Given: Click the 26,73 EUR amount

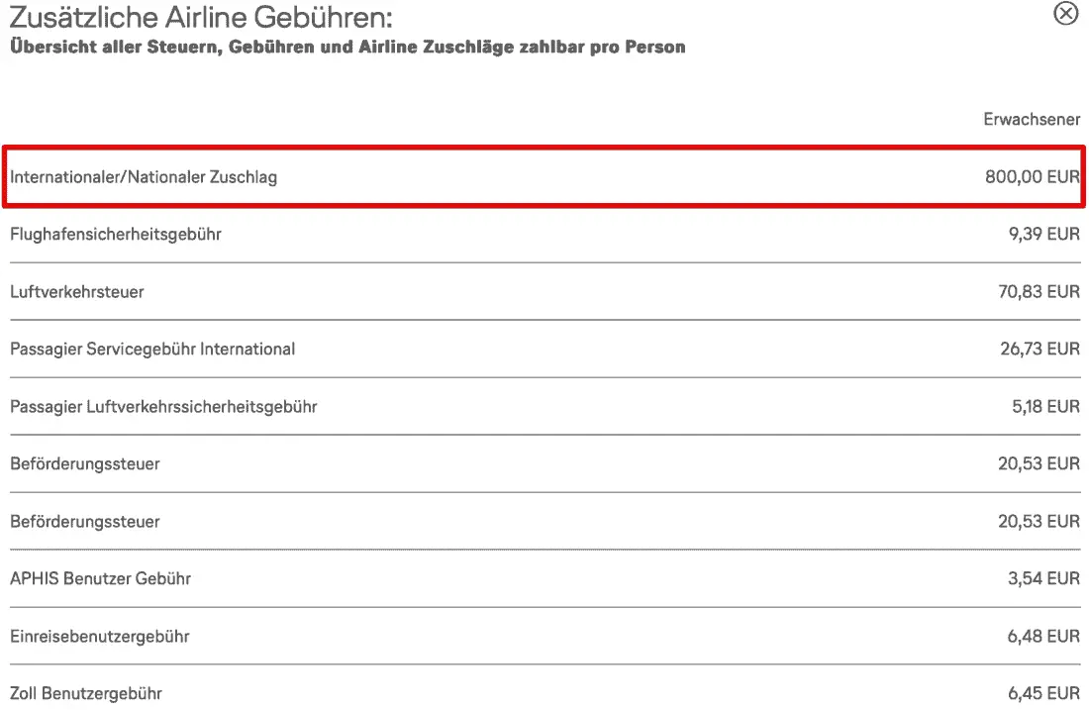Looking at the screenshot, I should click(x=1039, y=349).
